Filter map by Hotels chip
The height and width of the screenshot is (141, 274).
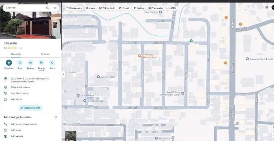click(x=91, y=8)
